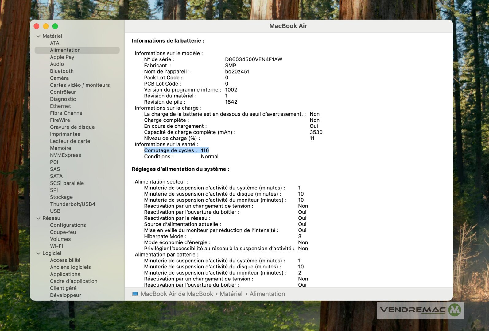This screenshot has height=331, width=489.
Task: Select the highlighted Comptage de cycles line
Action: click(176, 150)
